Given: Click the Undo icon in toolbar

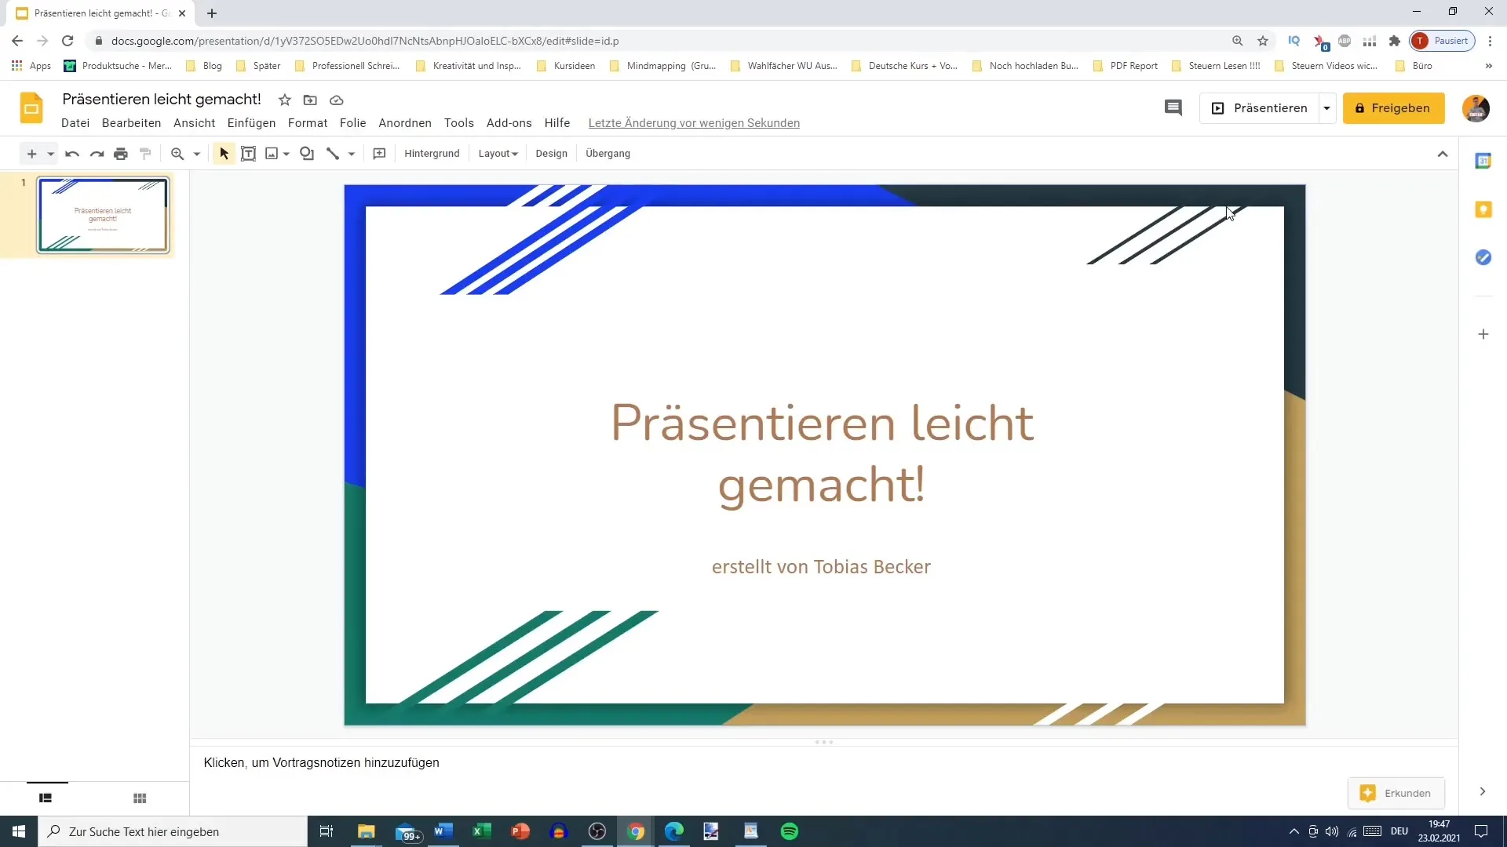Looking at the screenshot, I should (x=71, y=153).
